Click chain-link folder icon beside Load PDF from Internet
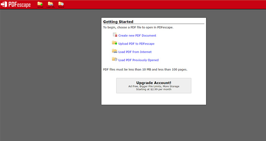Viewport: 266px width, 141px height. (115, 51)
